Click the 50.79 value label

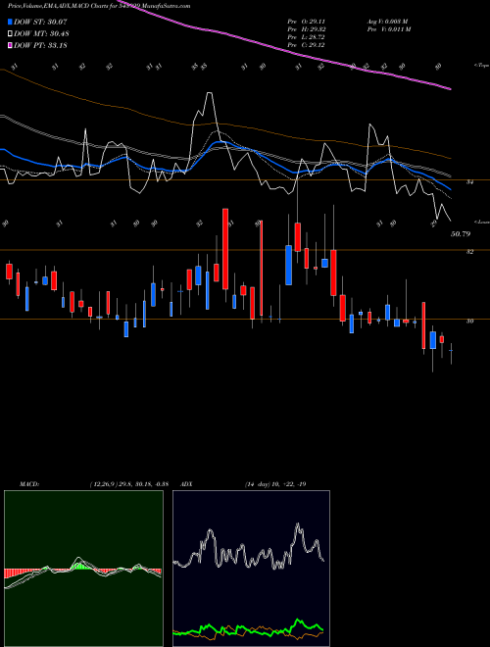461,234
